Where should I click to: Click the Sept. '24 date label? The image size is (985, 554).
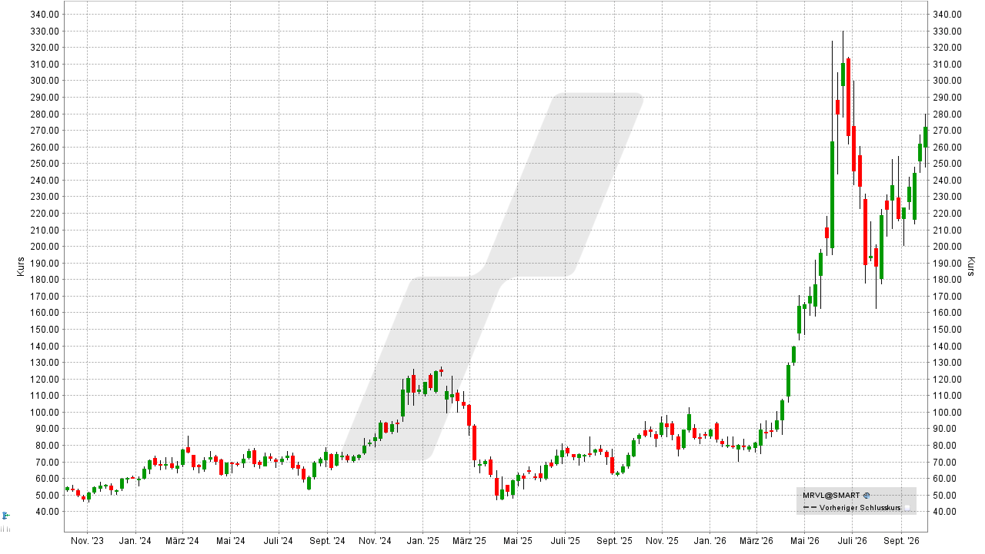(x=327, y=541)
